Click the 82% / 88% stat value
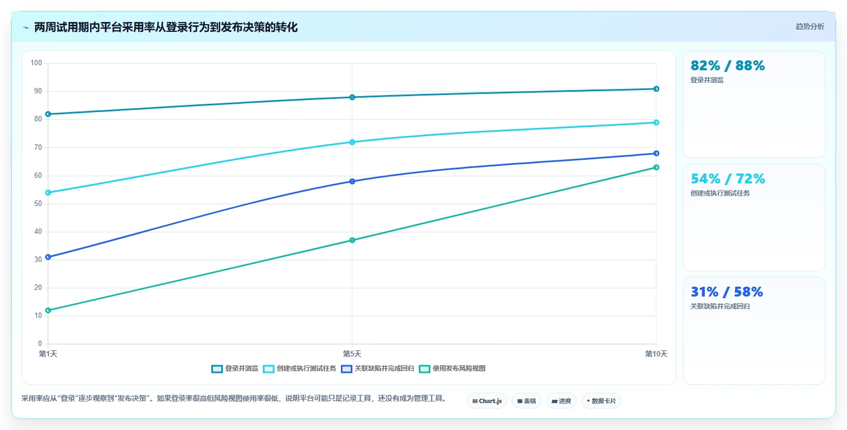Viewport: 847px width, 430px height. pyautogui.click(x=727, y=66)
